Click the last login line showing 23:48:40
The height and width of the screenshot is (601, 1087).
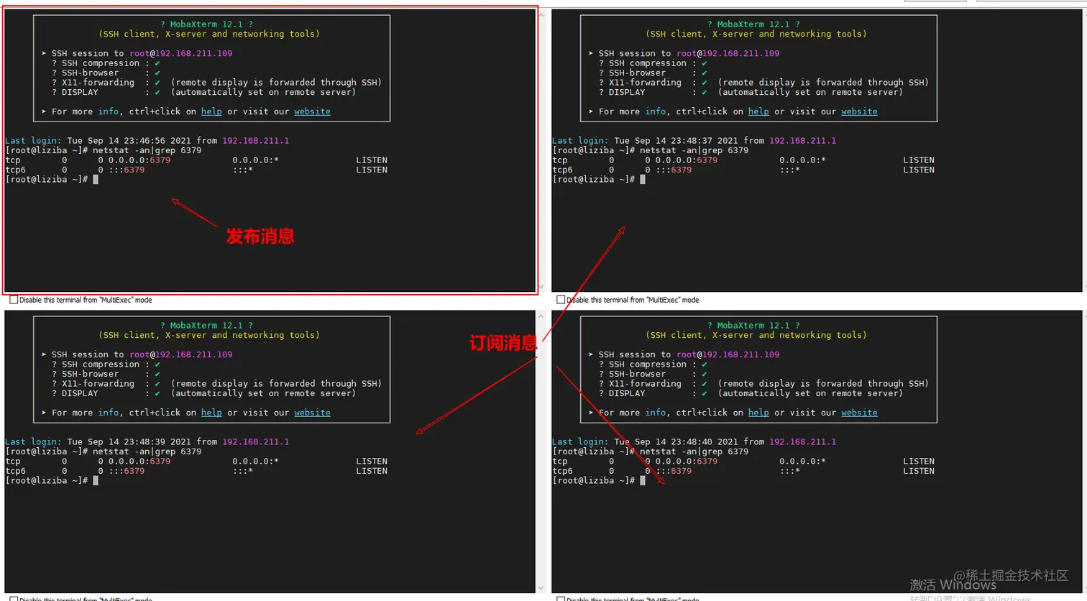click(694, 442)
